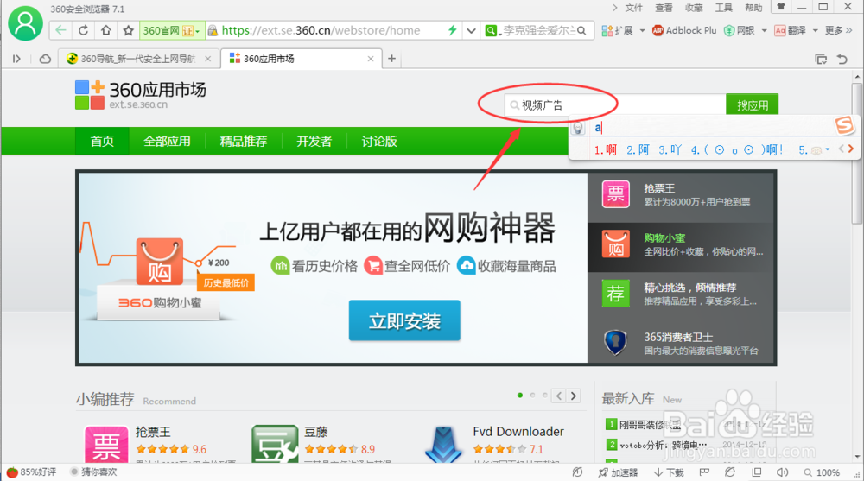
Task: Restore closed tab with undo icon
Action: tap(842, 59)
